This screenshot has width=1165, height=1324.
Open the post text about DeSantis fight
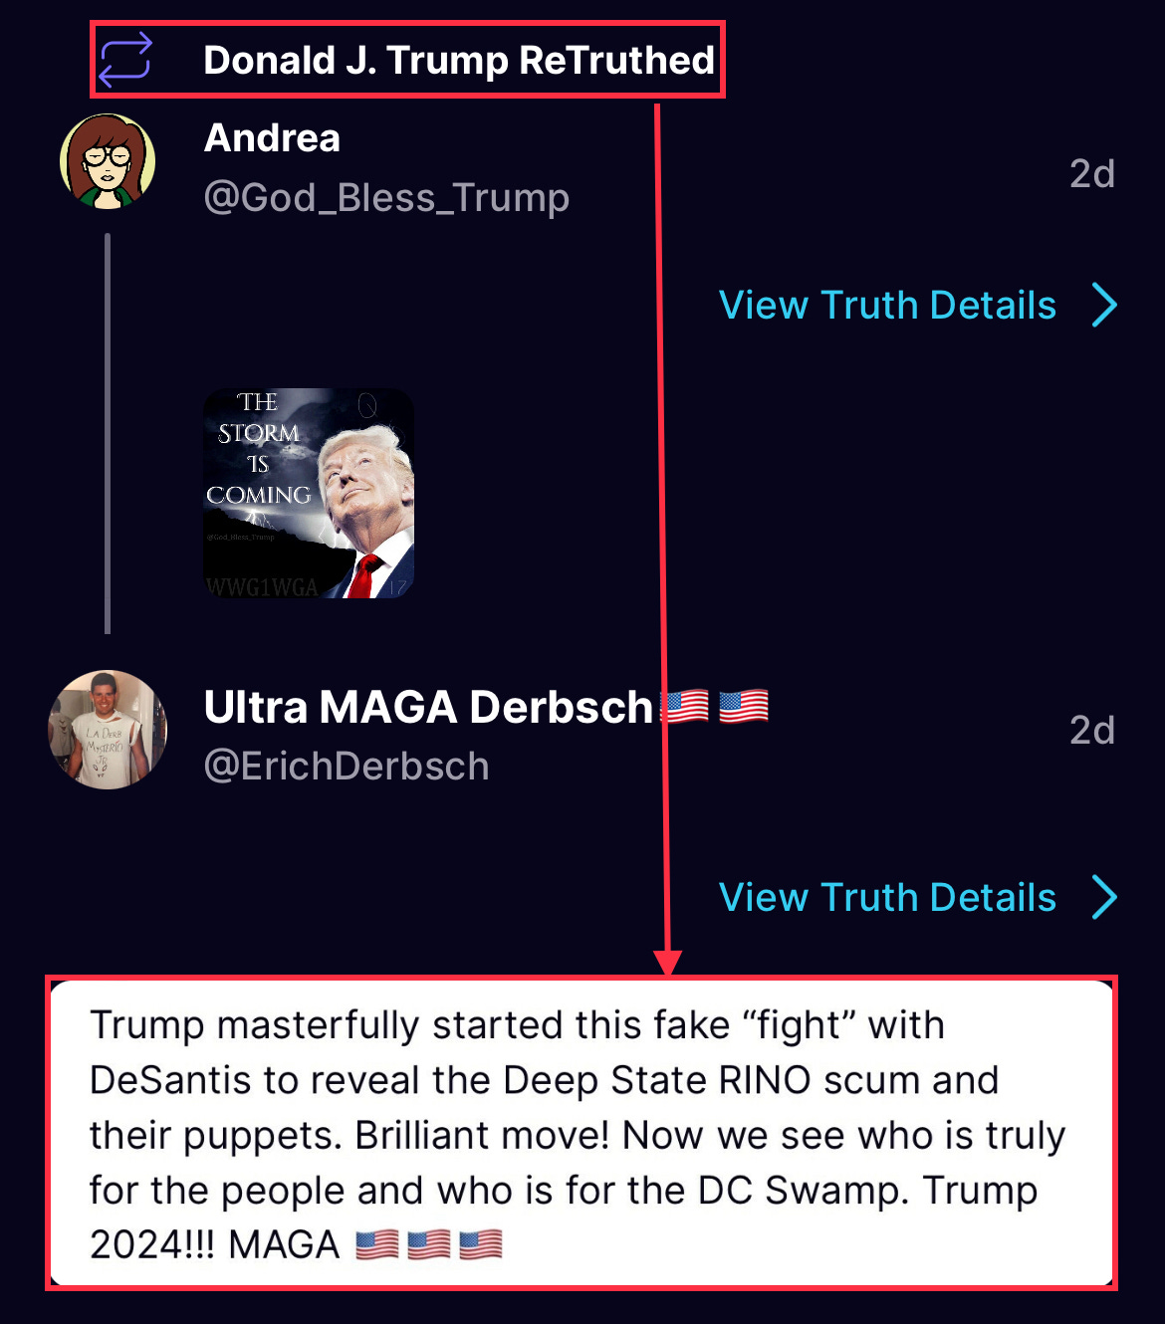coord(582,1134)
